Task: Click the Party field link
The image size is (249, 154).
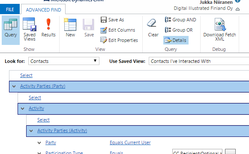Action: (x=51, y=142)
